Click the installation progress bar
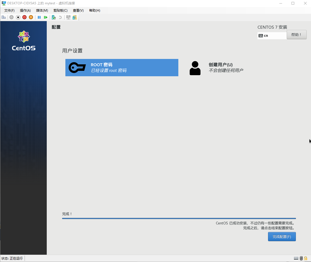 [179, 218]
